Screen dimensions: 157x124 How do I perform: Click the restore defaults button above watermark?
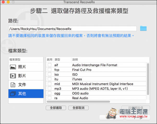point(136,108)
